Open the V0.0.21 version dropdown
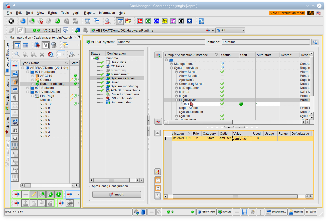327x221 pixels. [59, 30]
